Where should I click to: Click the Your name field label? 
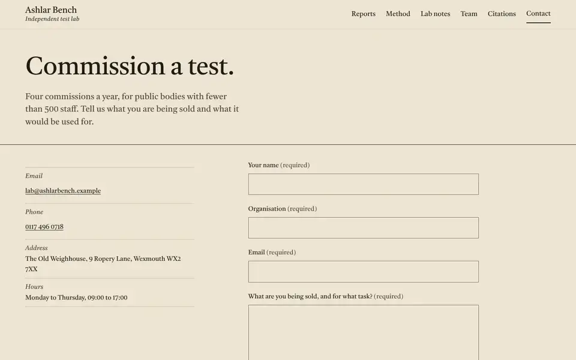coord(279,165)
